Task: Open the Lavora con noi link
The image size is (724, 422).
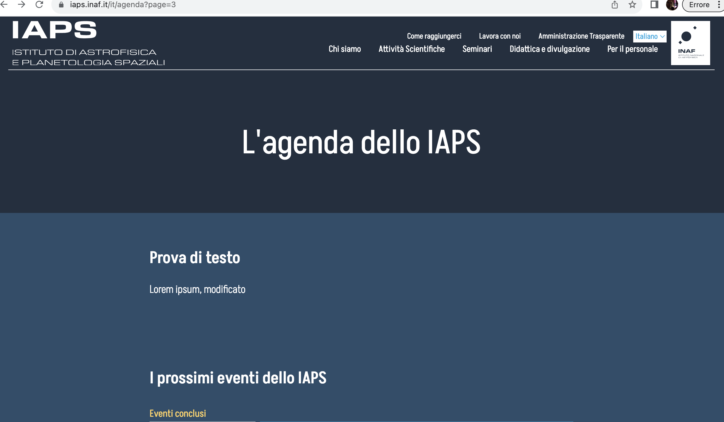Action: [x=500, y=36]
